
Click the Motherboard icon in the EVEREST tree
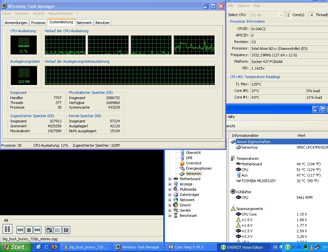[x=176, y=179]
